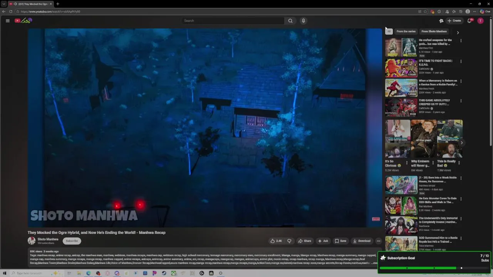Open THIS GAME ABSOLUTELY CREEPED US title
This screenshot has width=493, height=277.
pos(434,102)
